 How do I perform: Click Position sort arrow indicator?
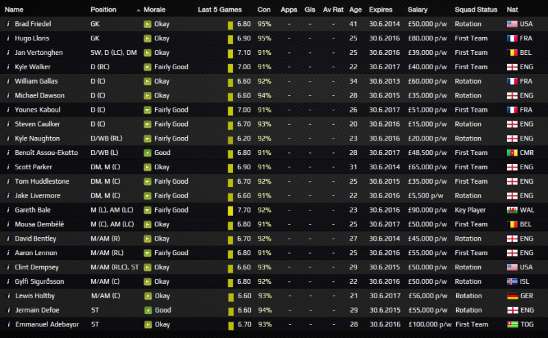[x=139, y=10]
